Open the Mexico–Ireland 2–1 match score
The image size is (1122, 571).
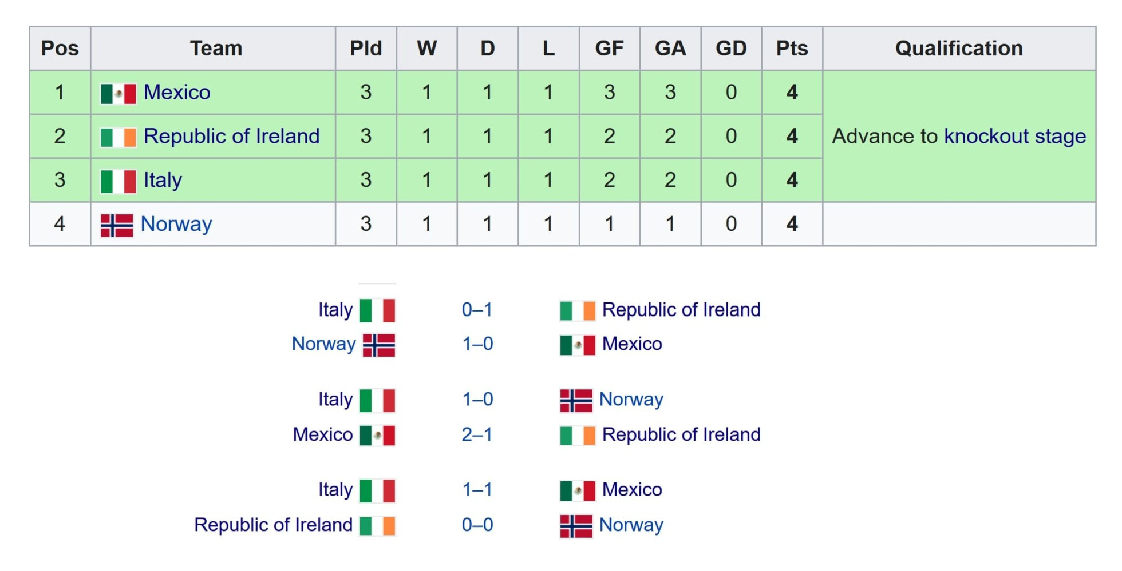pos(477,435)
